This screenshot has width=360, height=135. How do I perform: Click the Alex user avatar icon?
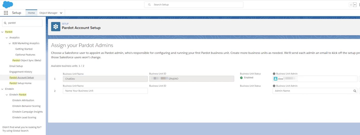[x=276, y=79]
